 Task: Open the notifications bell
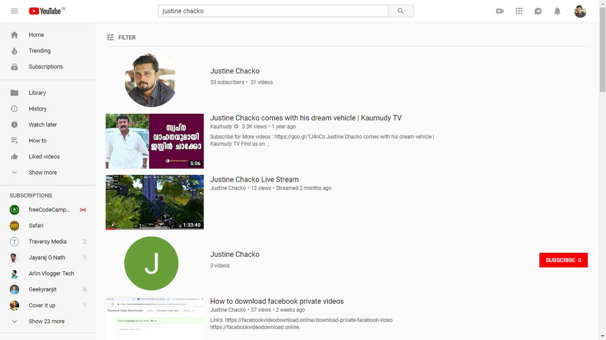point(557,11)
